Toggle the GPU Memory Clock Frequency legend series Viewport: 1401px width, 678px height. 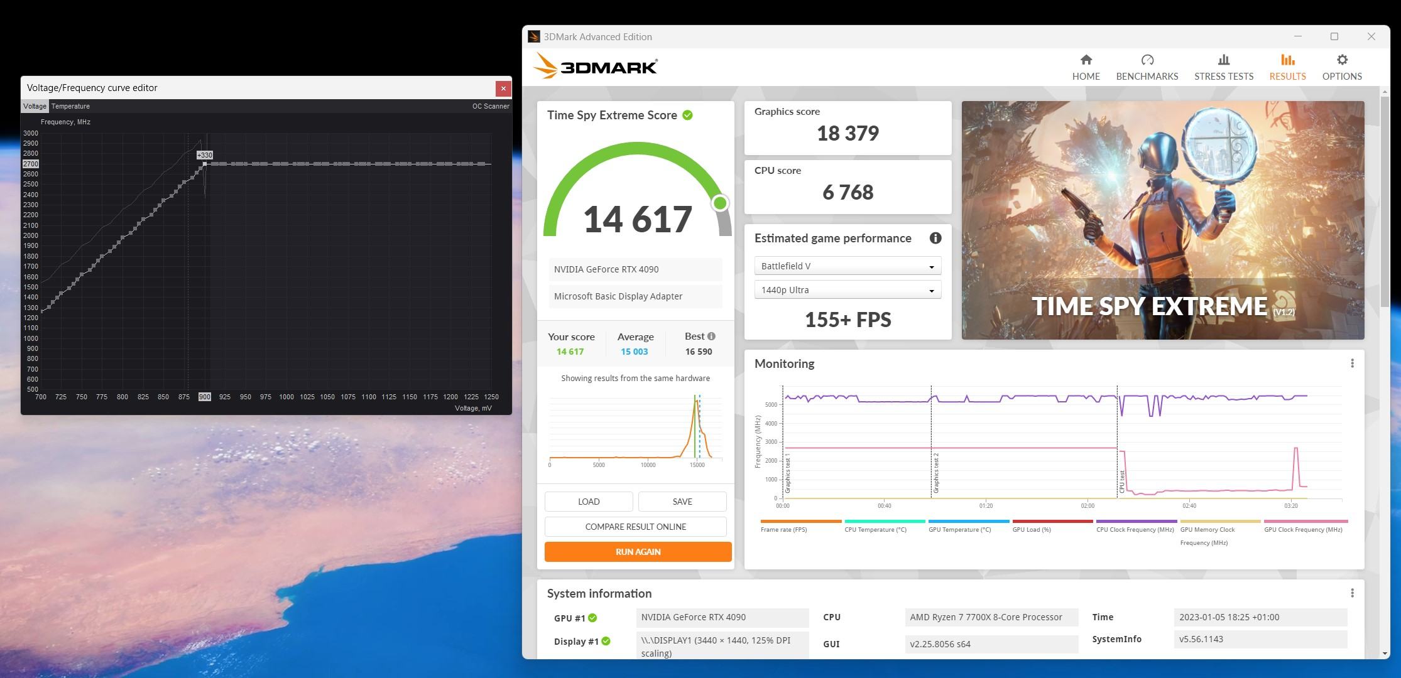1220,532
